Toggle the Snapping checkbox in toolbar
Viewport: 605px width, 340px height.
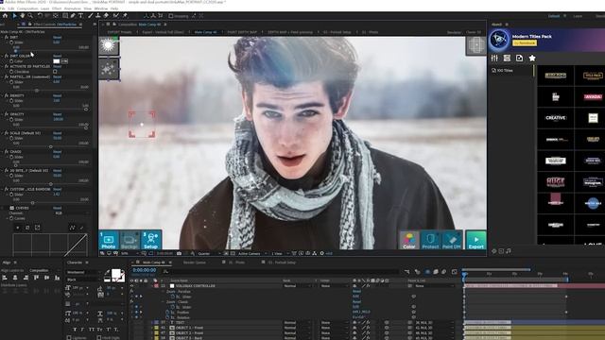pos(171,16)
